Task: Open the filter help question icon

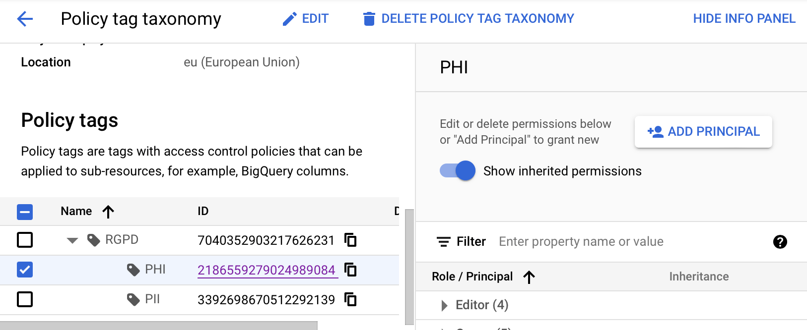Action: (x=780, y=242)
